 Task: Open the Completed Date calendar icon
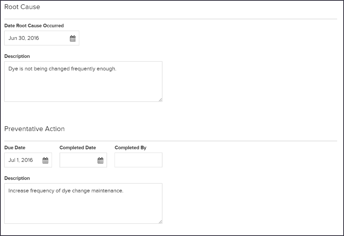pos(101,160)
